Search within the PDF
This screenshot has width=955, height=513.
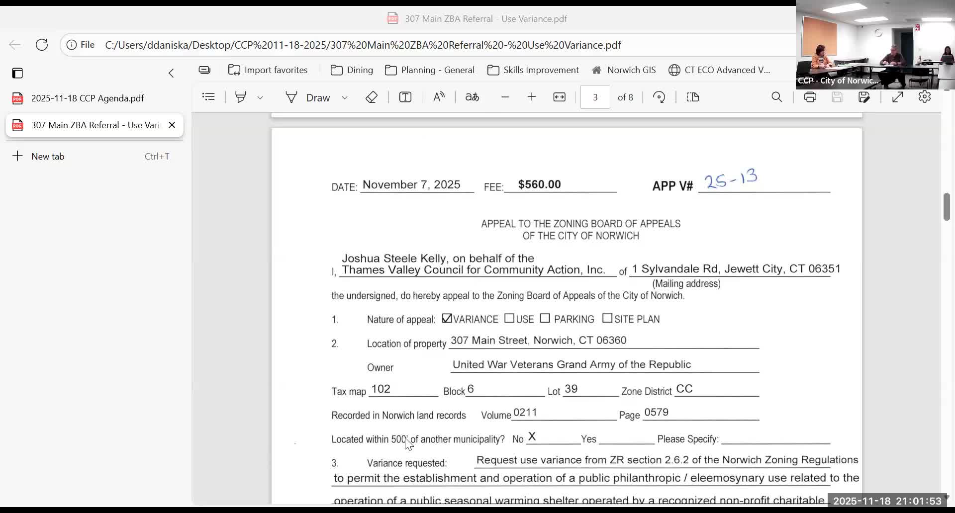pyautogui.click(x=777, y=97)
